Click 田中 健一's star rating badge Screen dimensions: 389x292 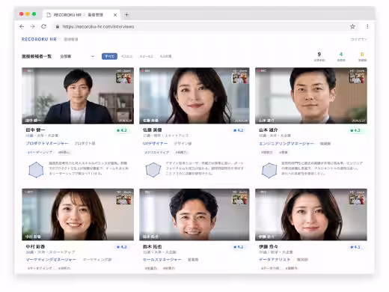tap(122, 130)
